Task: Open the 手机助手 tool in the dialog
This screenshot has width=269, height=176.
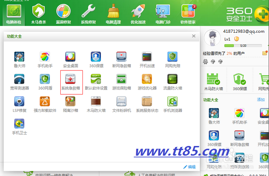Action: (45, 59)
